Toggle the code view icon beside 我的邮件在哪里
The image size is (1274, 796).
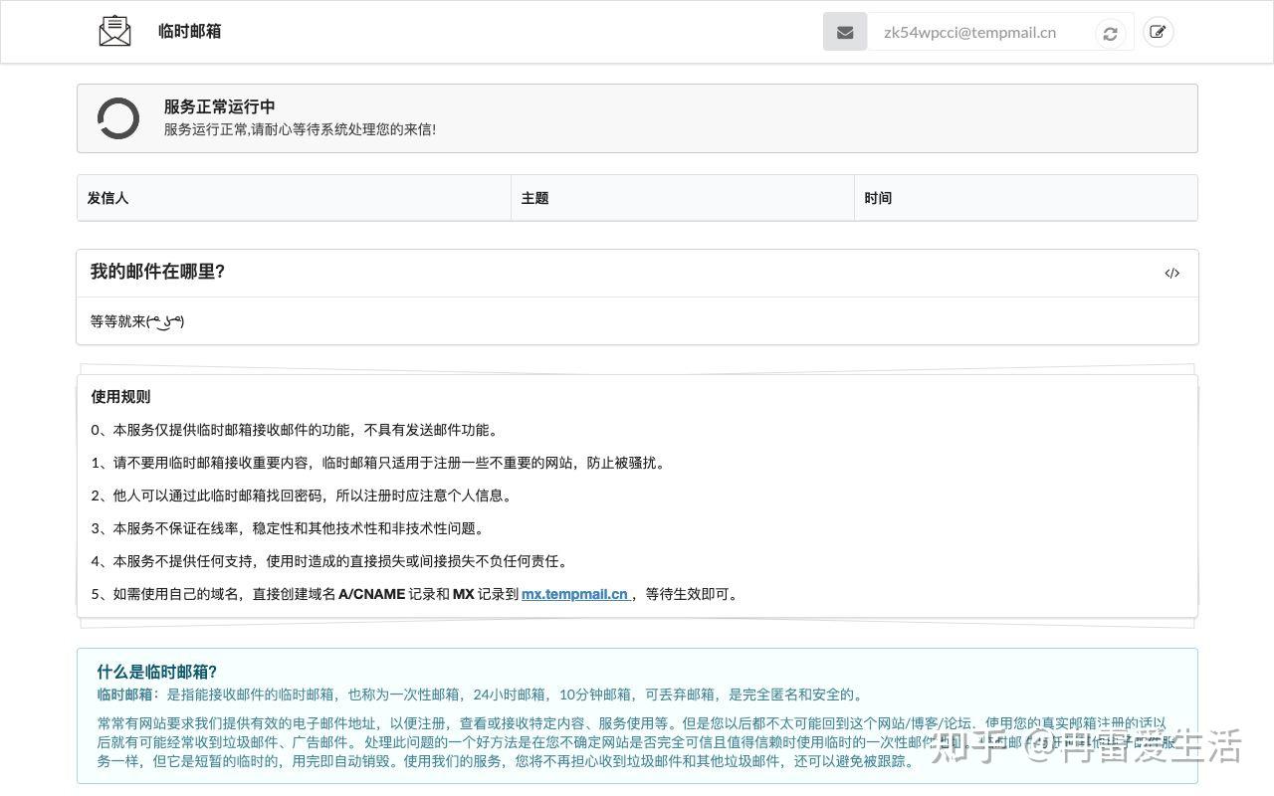1172,273
